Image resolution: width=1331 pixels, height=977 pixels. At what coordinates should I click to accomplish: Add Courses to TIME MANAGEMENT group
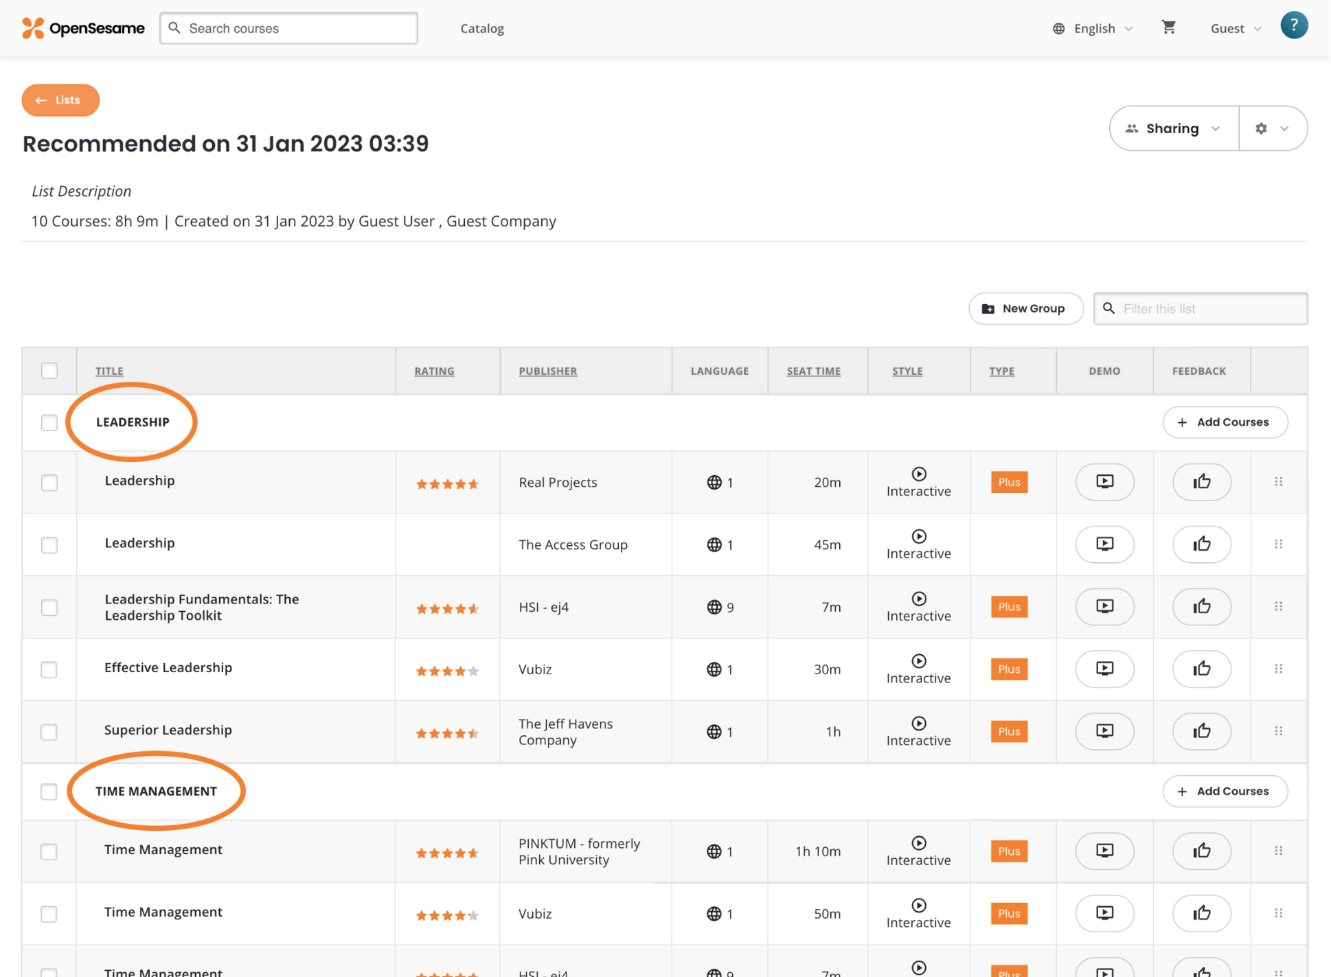[1225, 792]
